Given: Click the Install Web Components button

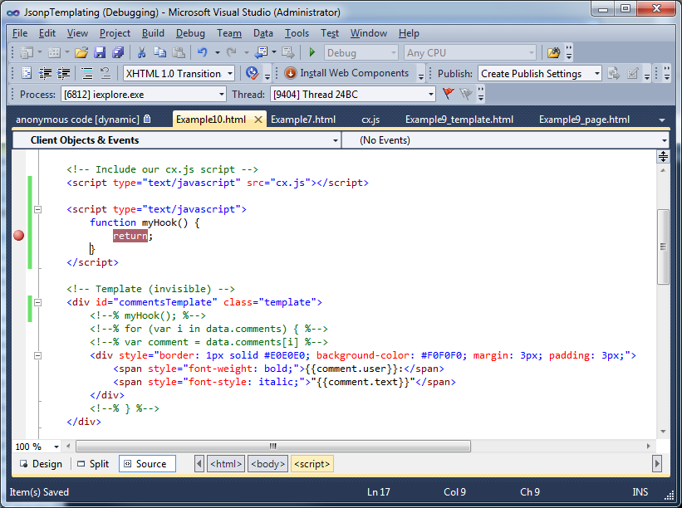Looking at the screenshot, I should coord(346,73).
